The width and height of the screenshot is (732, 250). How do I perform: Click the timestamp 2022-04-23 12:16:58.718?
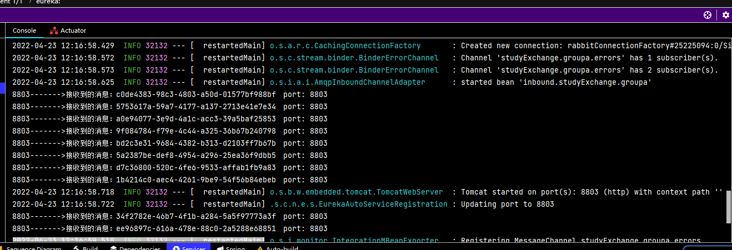63,192
